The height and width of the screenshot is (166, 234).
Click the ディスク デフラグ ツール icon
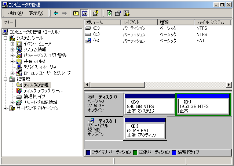click(x=19, y=91)
